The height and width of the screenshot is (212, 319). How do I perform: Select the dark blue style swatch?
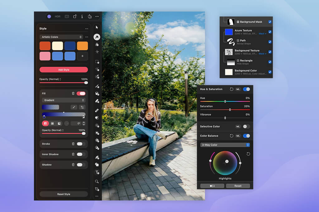[x=70, y=46]
